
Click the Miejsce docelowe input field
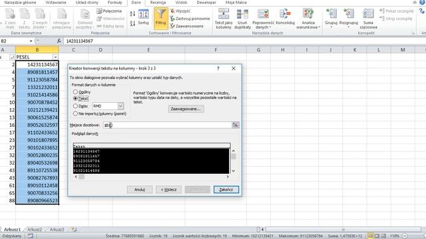[167, 125]
